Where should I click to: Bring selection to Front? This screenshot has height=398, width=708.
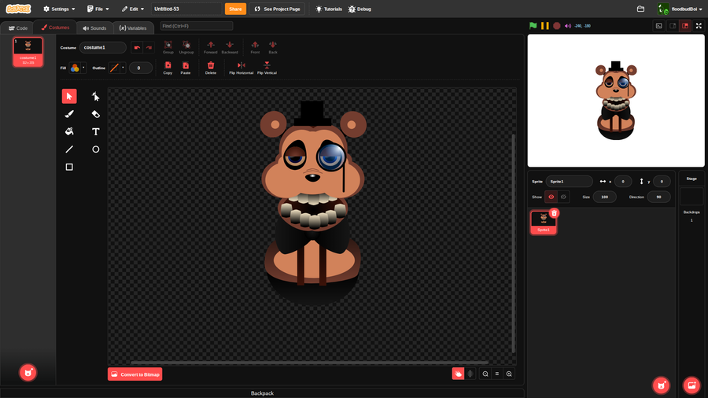tap(255, 47)
